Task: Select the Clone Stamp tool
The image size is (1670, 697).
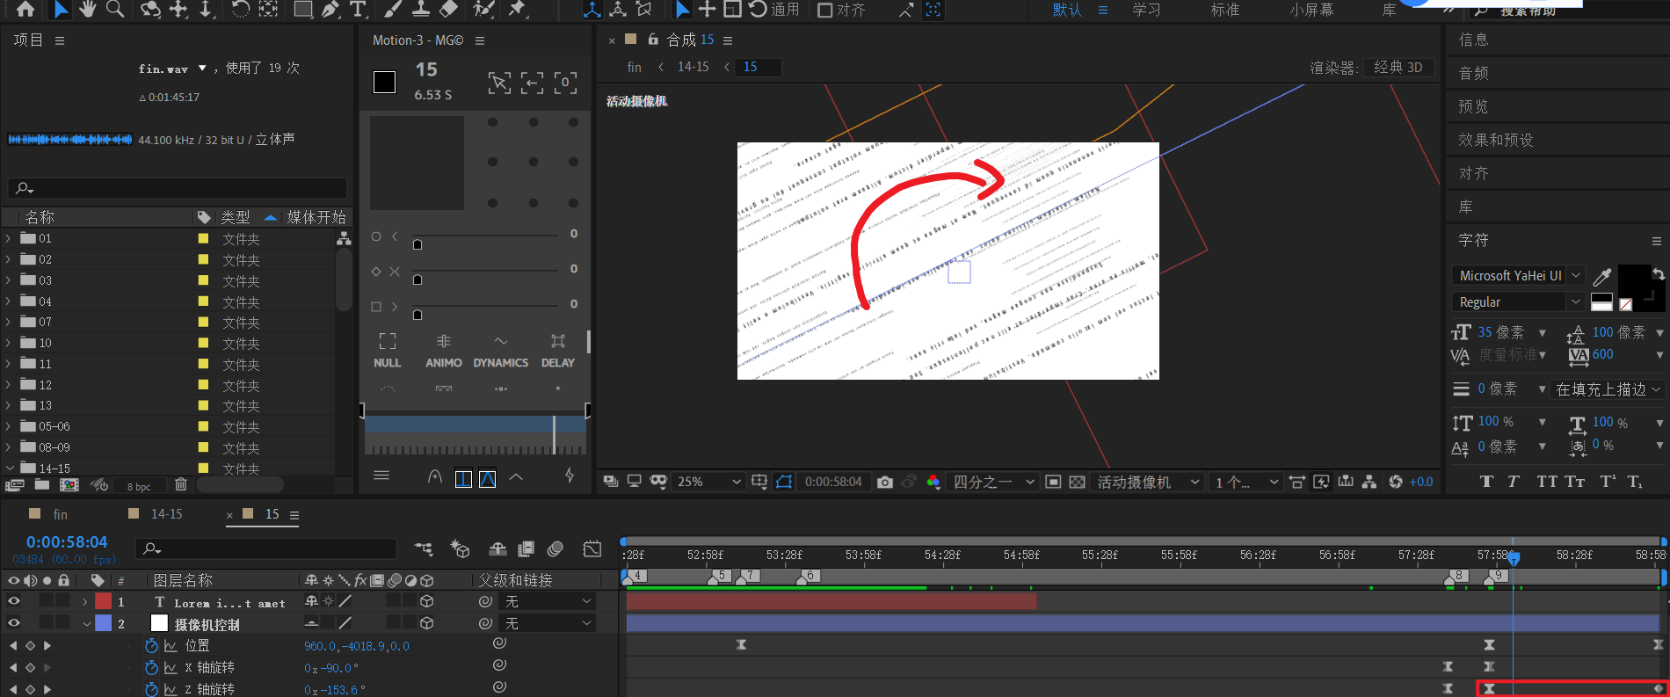Action: [x=421, y=9]
